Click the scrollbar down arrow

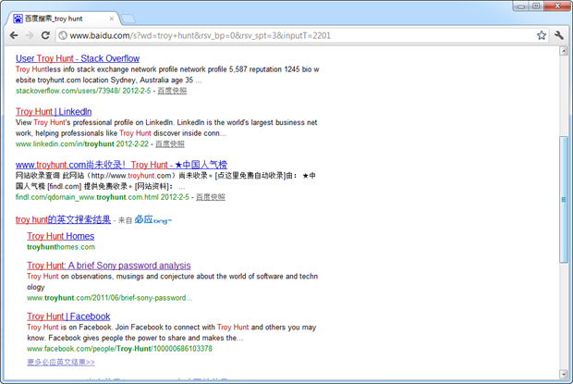[x=564, y=374]
